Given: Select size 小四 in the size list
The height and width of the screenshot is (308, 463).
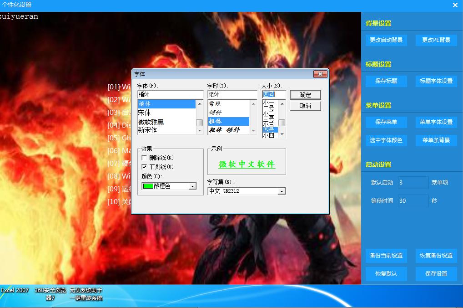Looking at the screenshot, I should click(x=270, y=135).
